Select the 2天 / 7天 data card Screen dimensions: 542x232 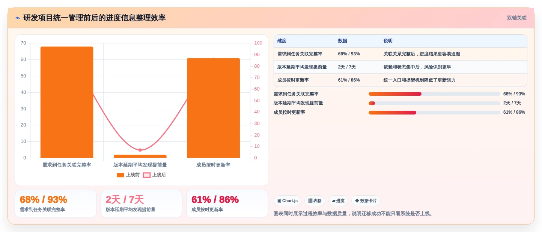pyautogui.click(x=142, y=204)
